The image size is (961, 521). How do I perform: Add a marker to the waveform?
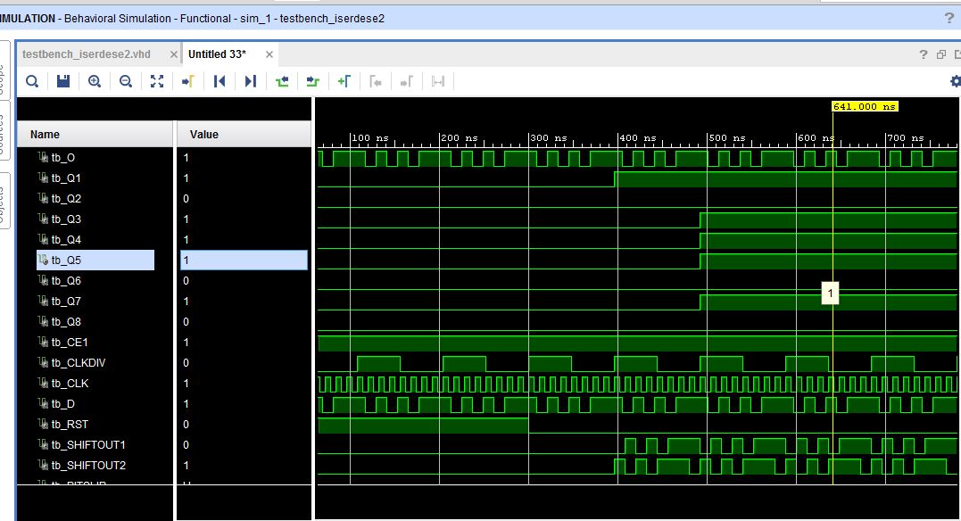(x=344, y=81)
